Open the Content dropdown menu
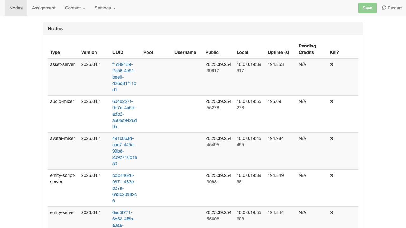406x228 pixels. [x=75, y=8]
